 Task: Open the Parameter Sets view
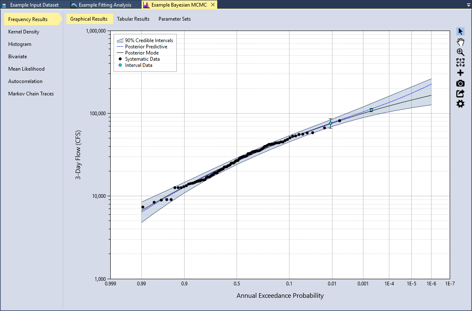coord(175,19)
